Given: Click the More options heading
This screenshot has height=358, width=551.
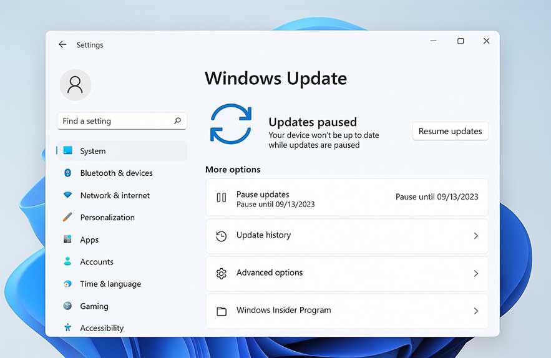Looking at the screenshot, I should pos(233,170).
